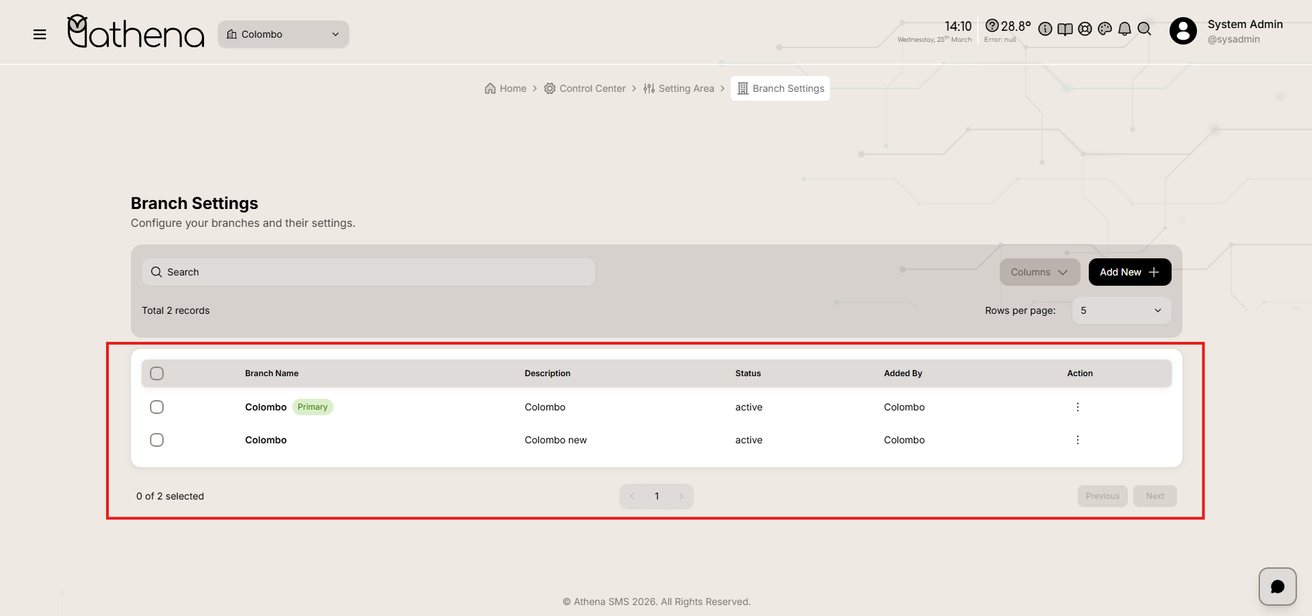This screenshot has width=1312, height=616.
Task: Check the Primary Colombo branch row checkbox
Action: coord(157,407)
